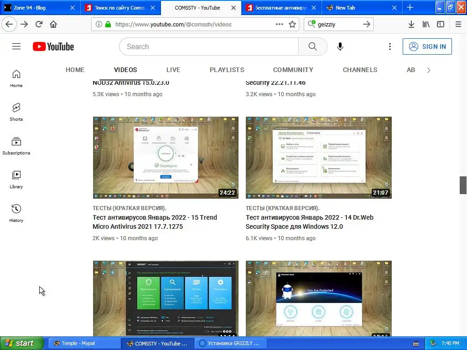Switch to the HOME channel tab
Viewport: 467px width, 350px height.
[75, 70]
